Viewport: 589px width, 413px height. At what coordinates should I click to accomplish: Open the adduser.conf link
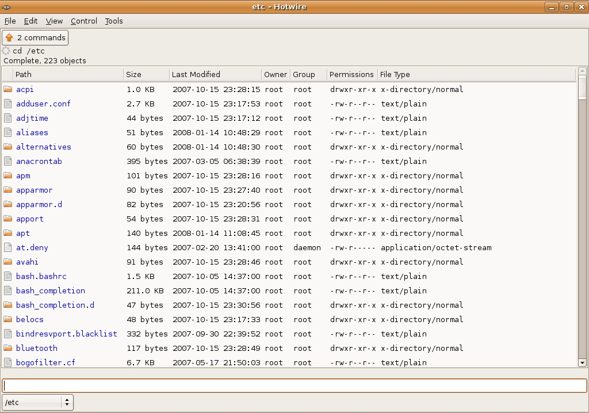click(43, 104)
